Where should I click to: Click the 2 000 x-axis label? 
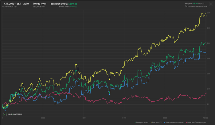point(43,118)
